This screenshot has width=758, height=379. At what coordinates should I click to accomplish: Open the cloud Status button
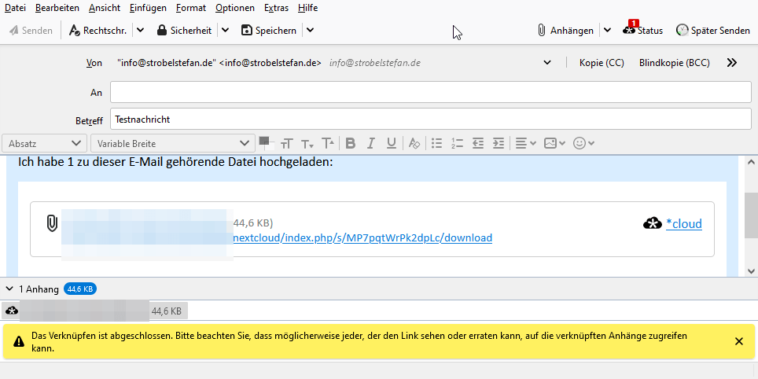point(643,31)
